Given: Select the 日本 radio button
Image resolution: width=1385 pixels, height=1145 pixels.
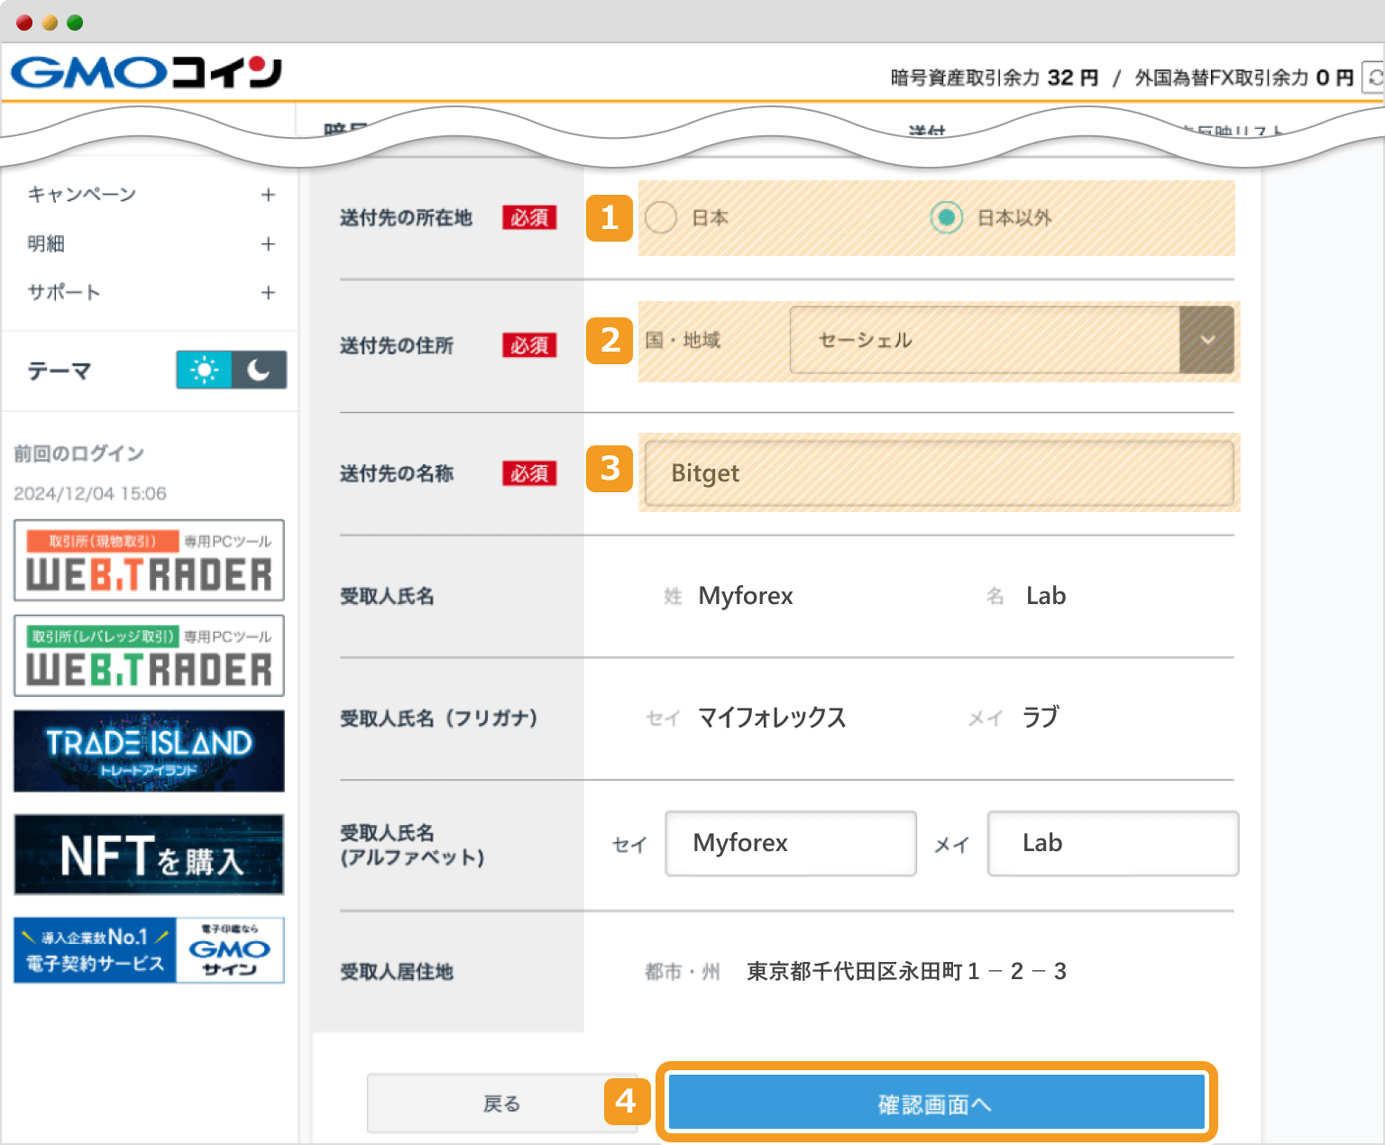Looking at the screenshot, I should (x=661, y=217).
